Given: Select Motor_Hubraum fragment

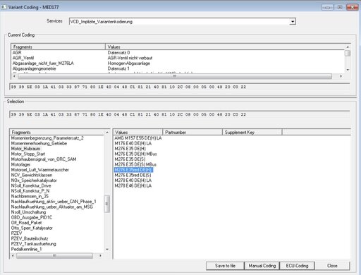Looking at the screenshot, I should pos(25,149).
